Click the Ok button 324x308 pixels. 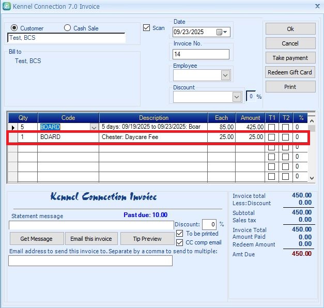[x=290, y=29]
